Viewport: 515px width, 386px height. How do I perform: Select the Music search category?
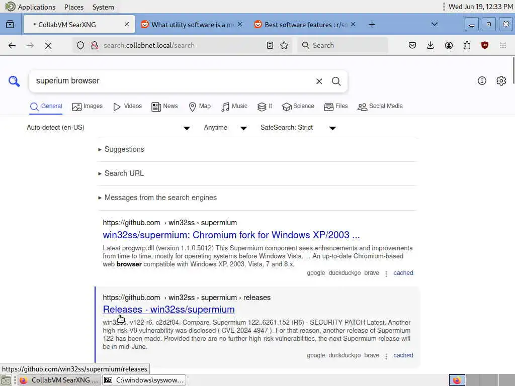click(x=234, y=107)
